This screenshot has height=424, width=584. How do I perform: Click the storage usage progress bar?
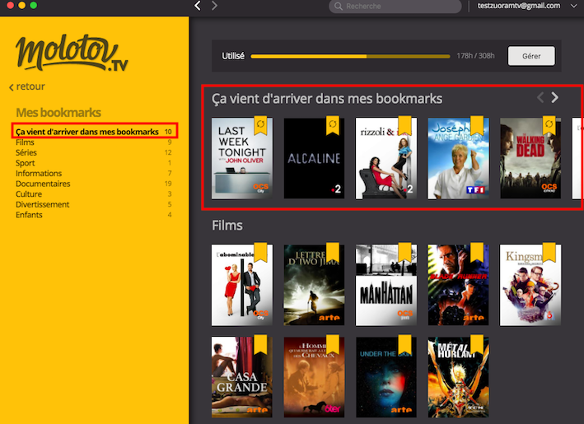pyautogui.click(x=350, y=57)
